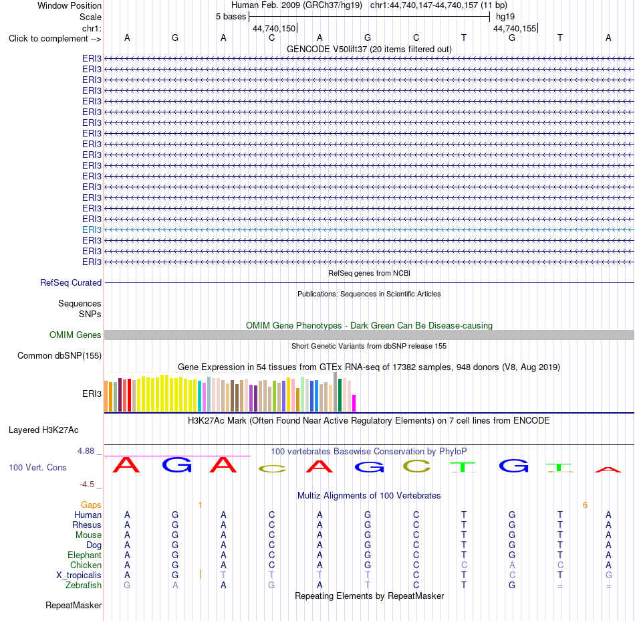Open the "RefSeq genes from NCBI" track title

369,273
